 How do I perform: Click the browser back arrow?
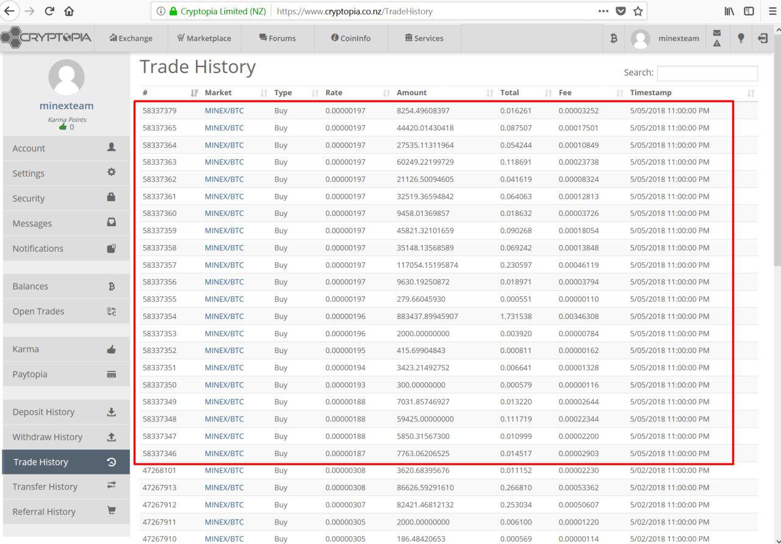(x=10, y=10)
